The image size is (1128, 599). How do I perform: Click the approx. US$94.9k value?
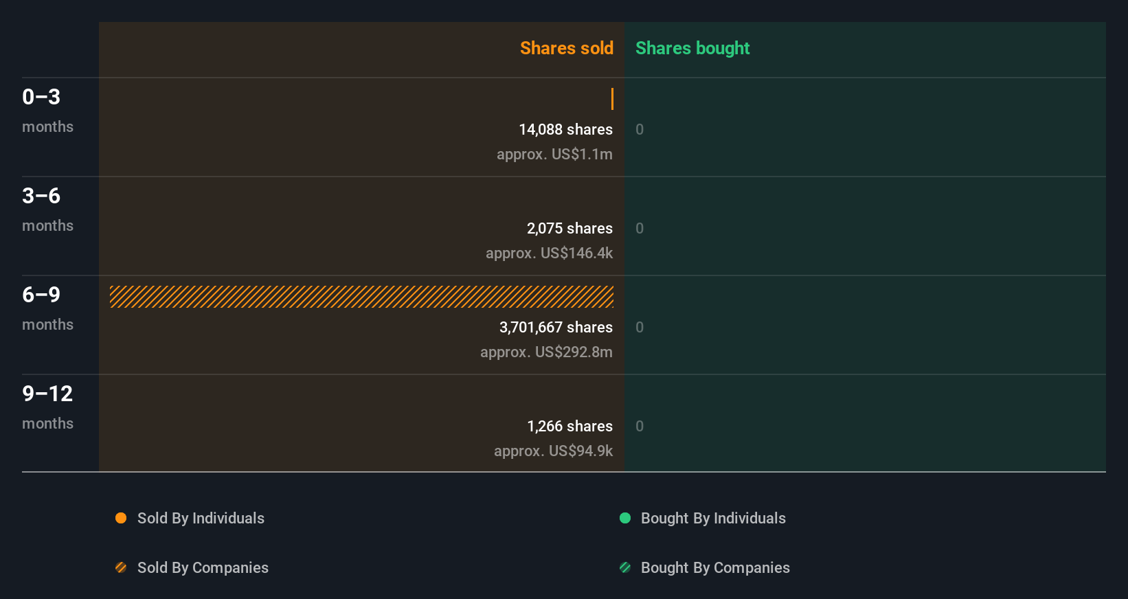pos(553,451)
